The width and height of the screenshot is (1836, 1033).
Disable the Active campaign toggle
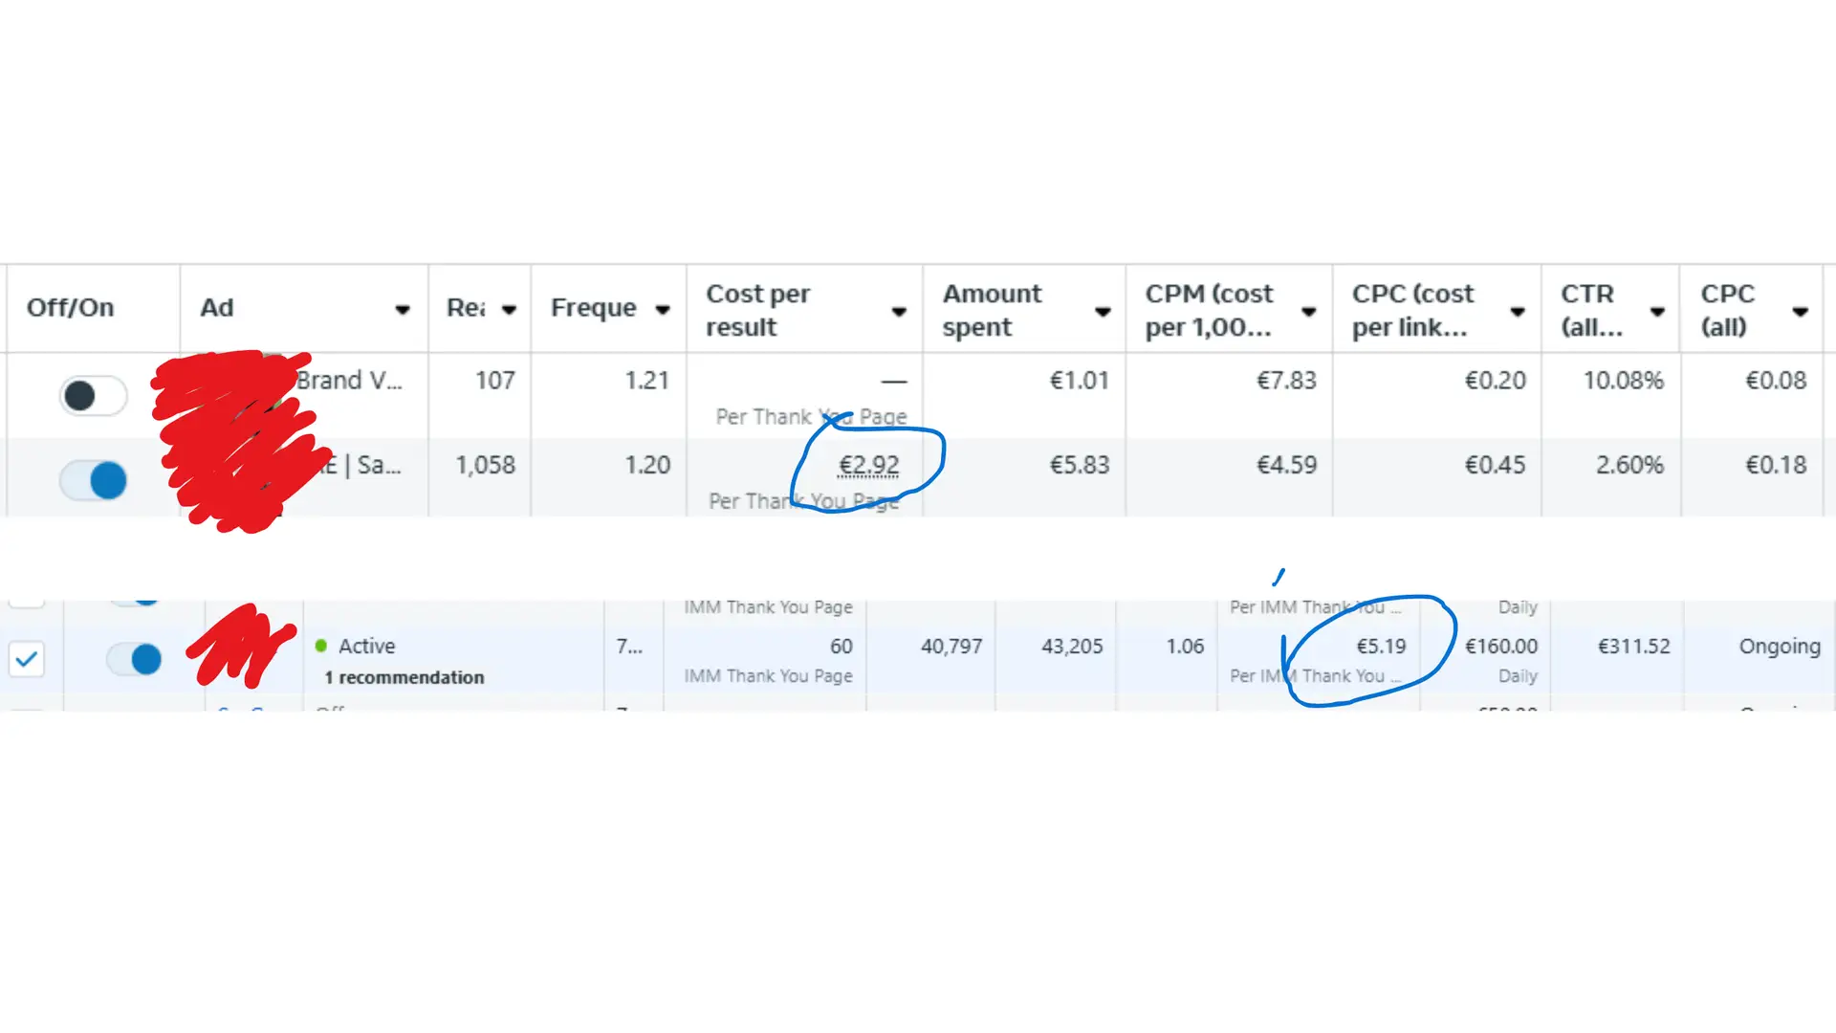[x=134, y=658]
